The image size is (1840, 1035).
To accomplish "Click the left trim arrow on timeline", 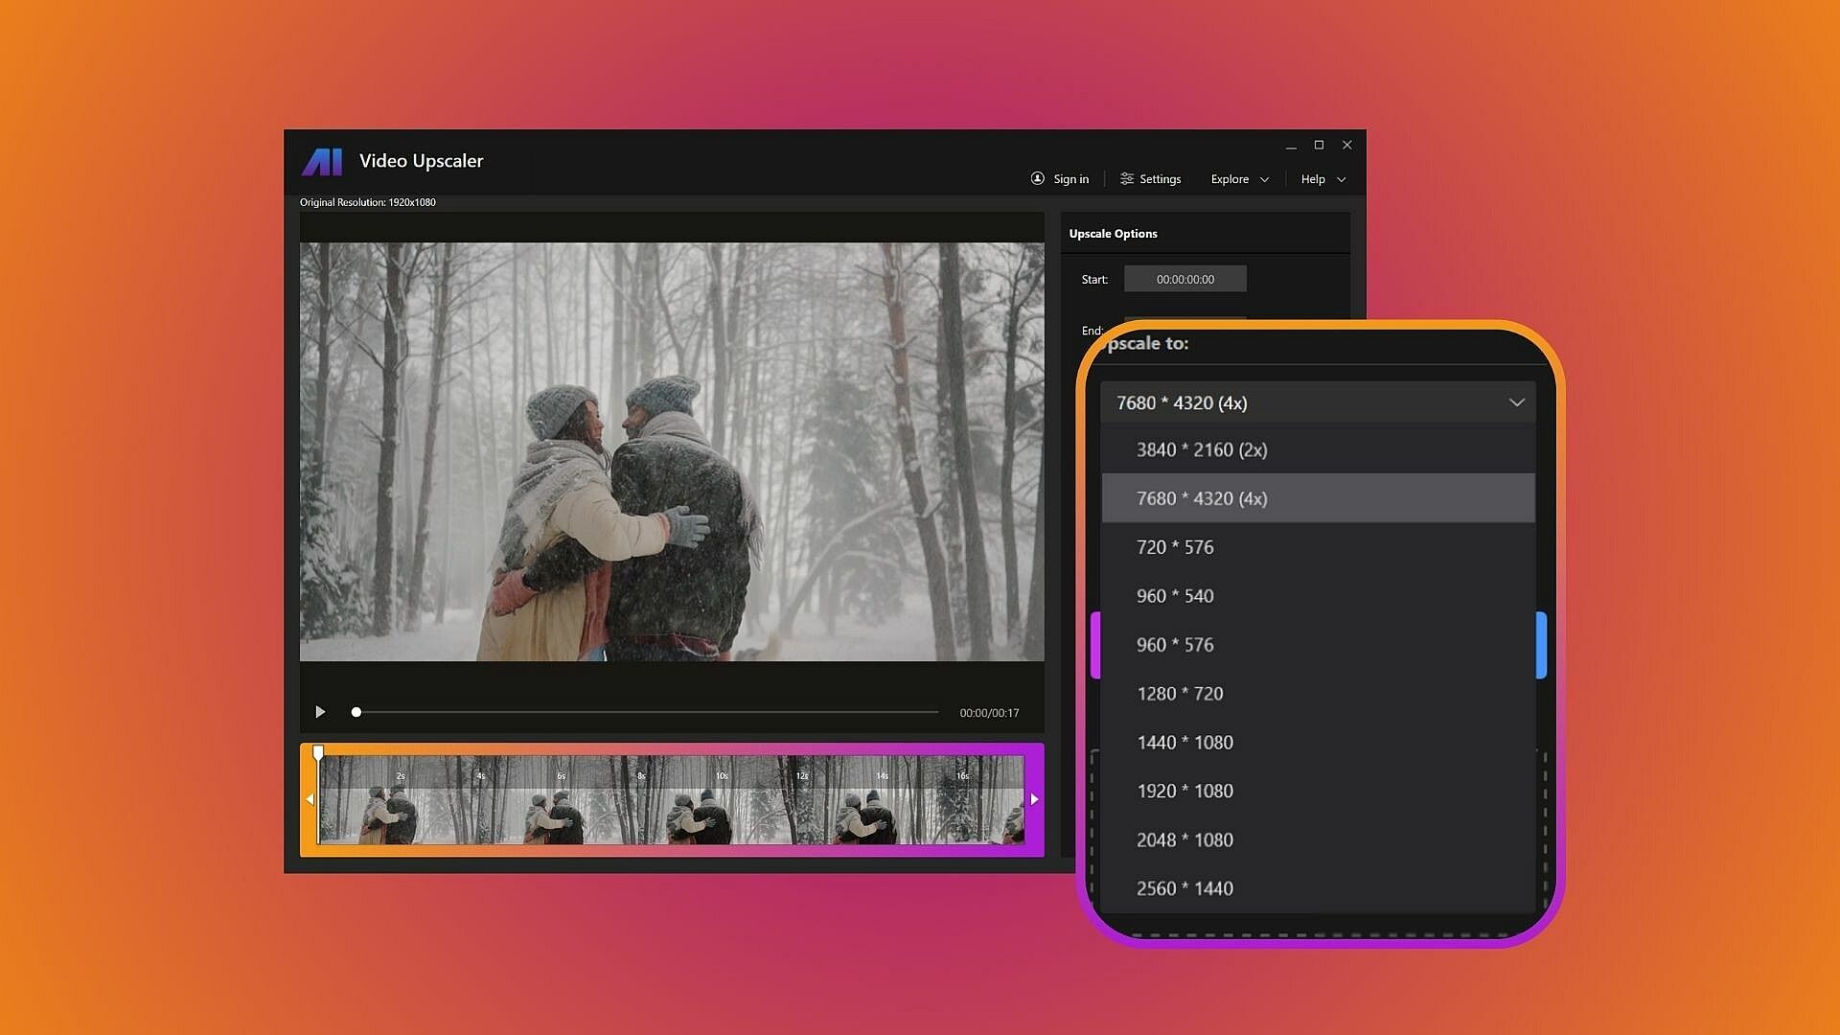I will (310, 799).
